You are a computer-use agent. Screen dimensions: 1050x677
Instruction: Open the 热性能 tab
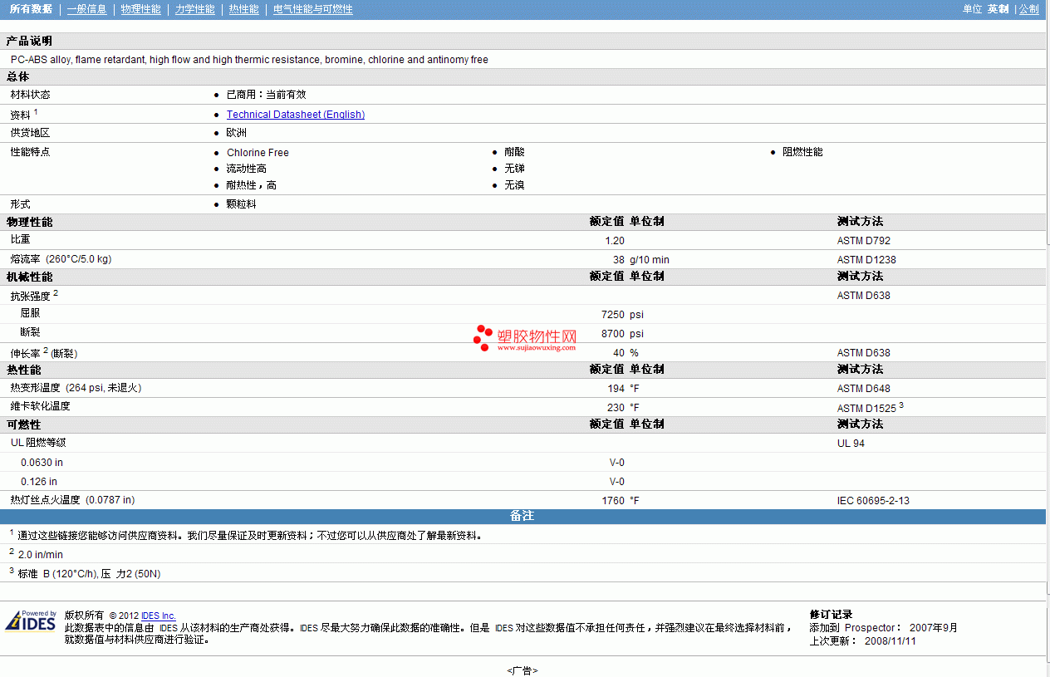(x=243, y=9)
